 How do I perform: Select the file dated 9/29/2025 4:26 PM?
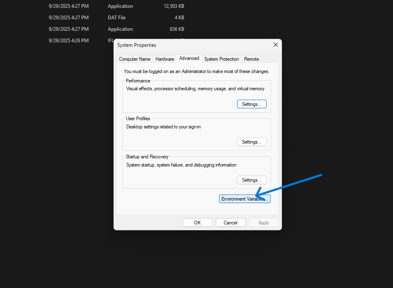(x=69, y=41)
